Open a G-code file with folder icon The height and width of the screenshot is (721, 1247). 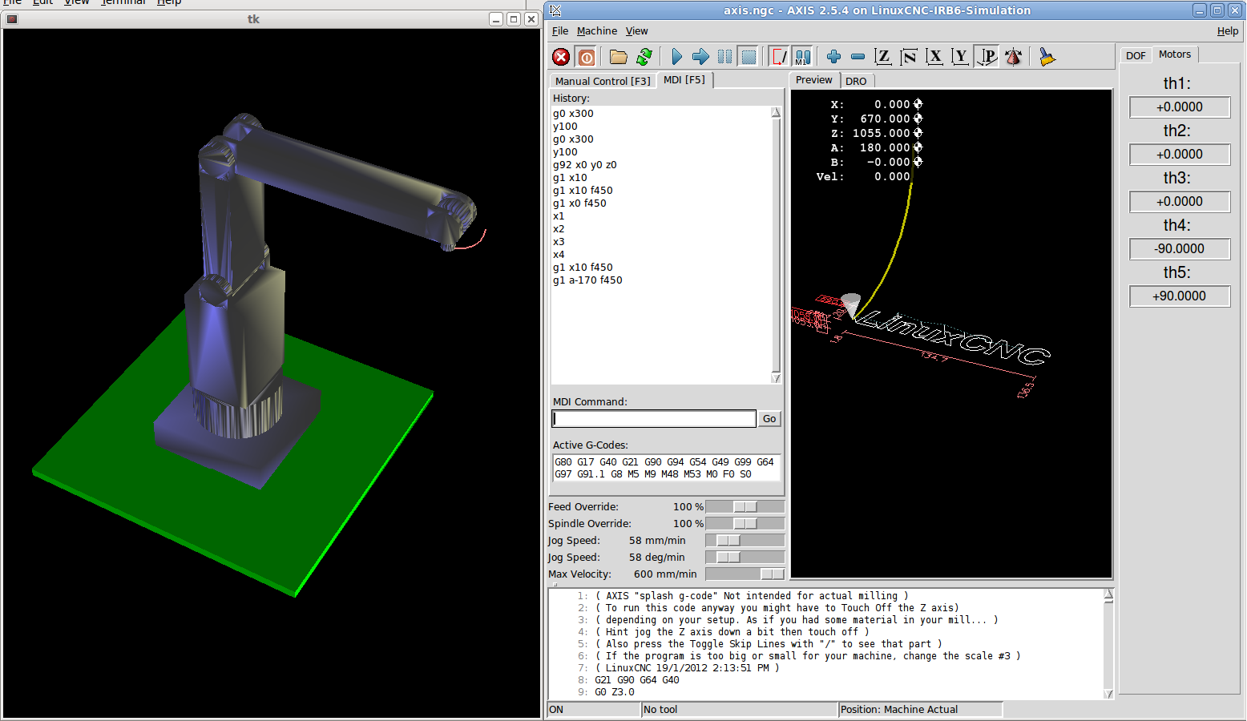(x=618, y=57)
